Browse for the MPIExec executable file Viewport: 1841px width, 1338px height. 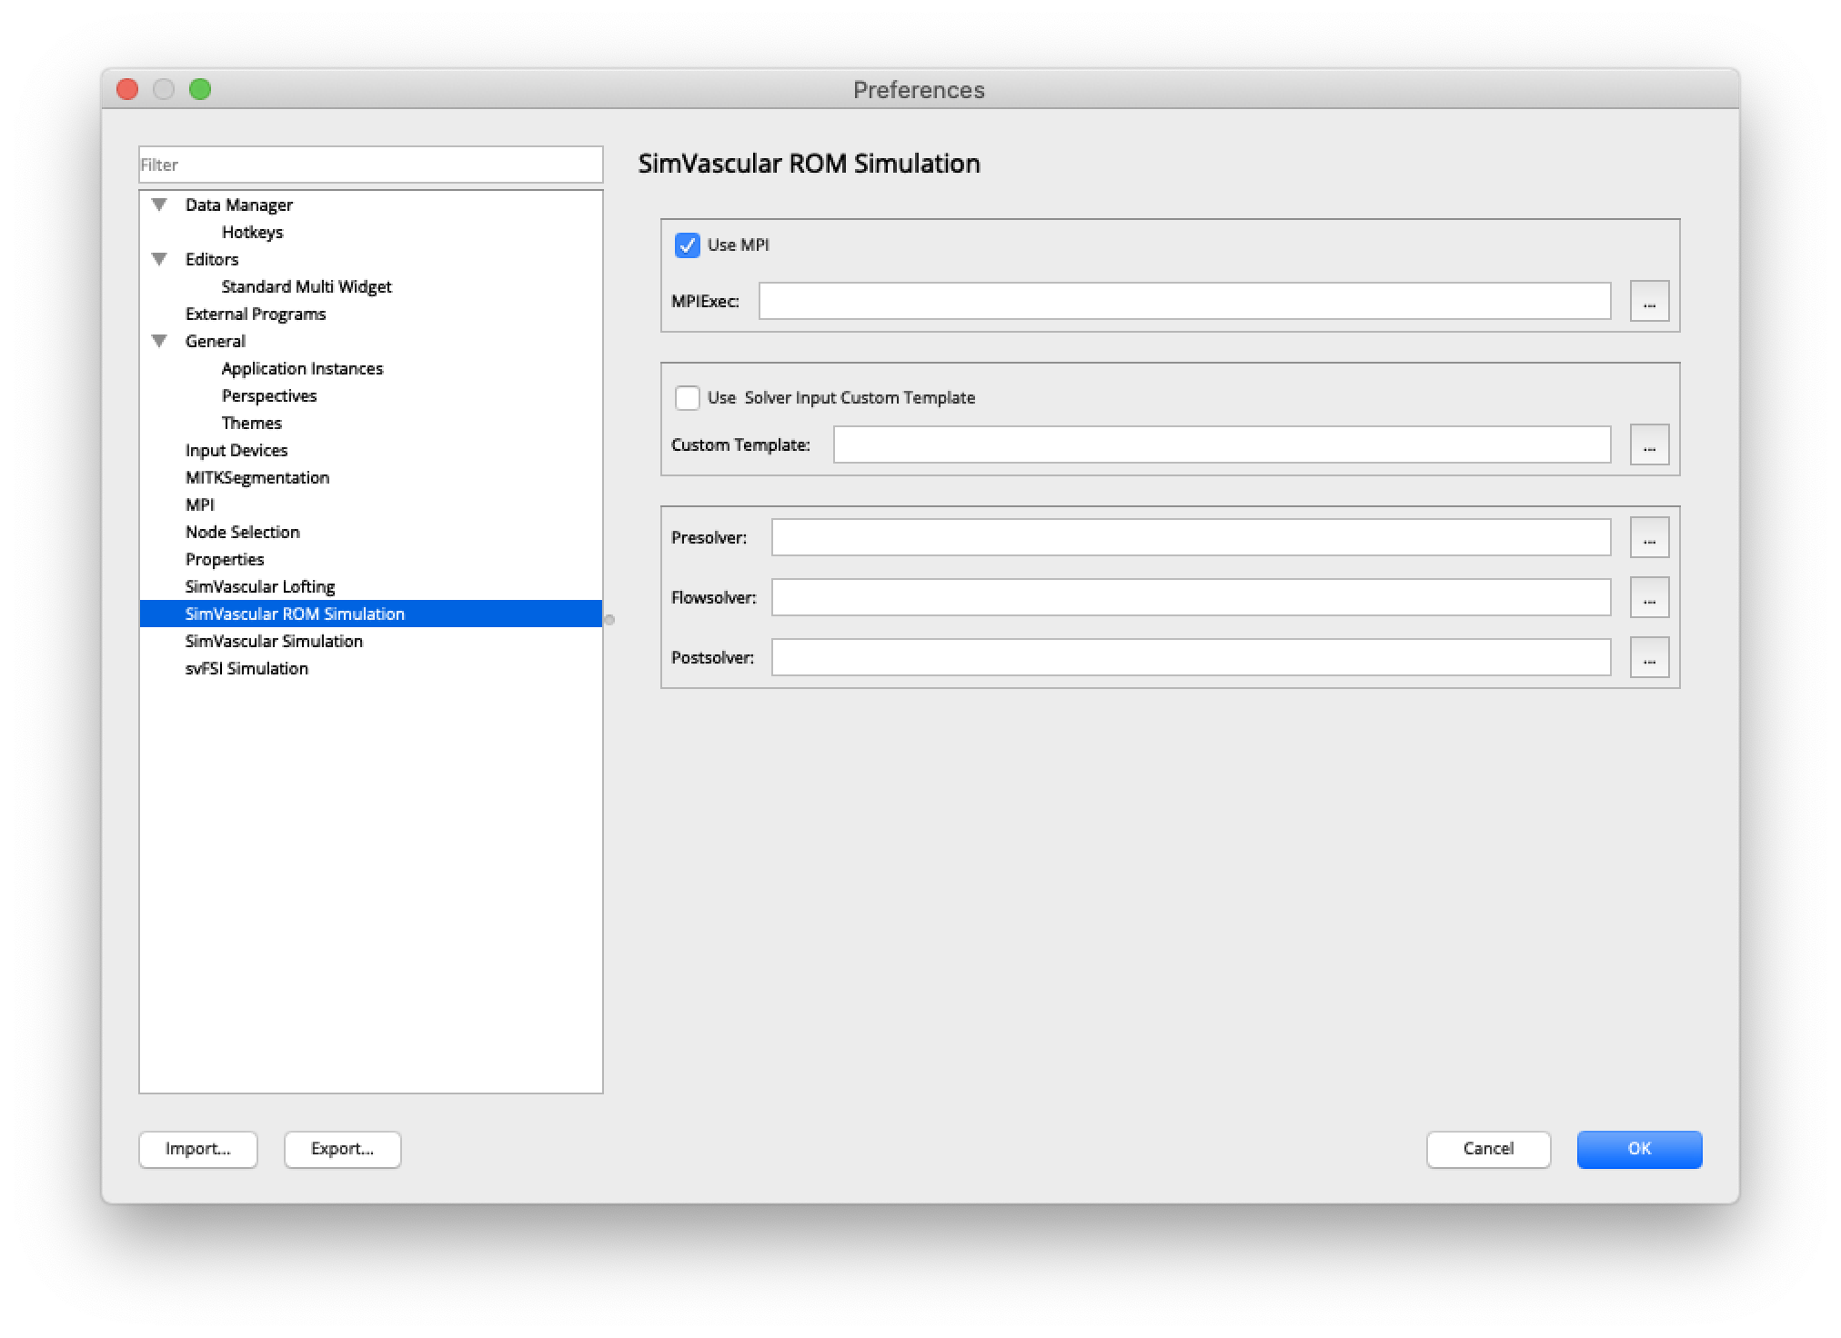[x=1648, y=300]
